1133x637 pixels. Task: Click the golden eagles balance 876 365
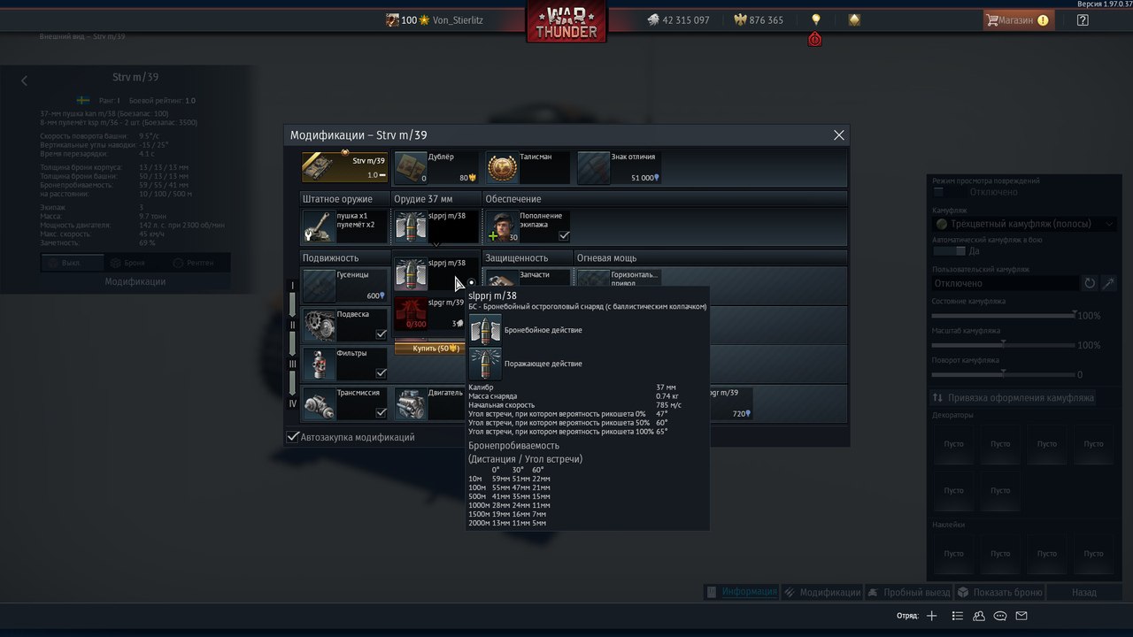[x=759, y=19]
